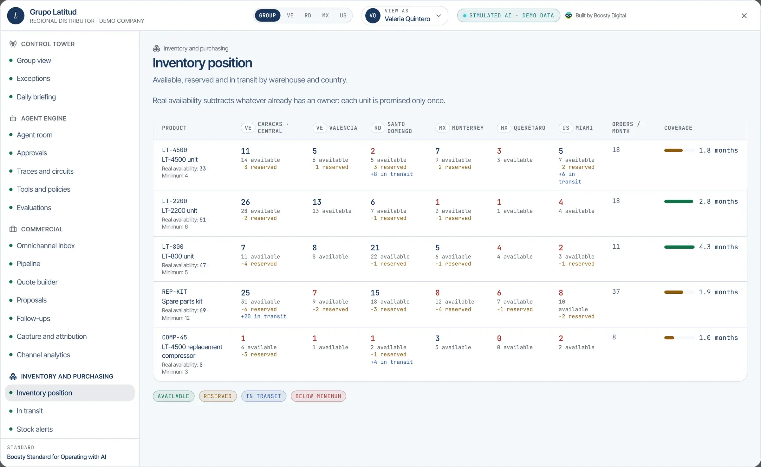Click the Control Tower antenna icon
The width and height of the screenshot is (761, 467).
13,44
